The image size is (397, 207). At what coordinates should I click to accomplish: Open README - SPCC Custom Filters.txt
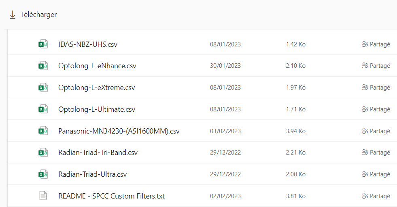(111, 196)
